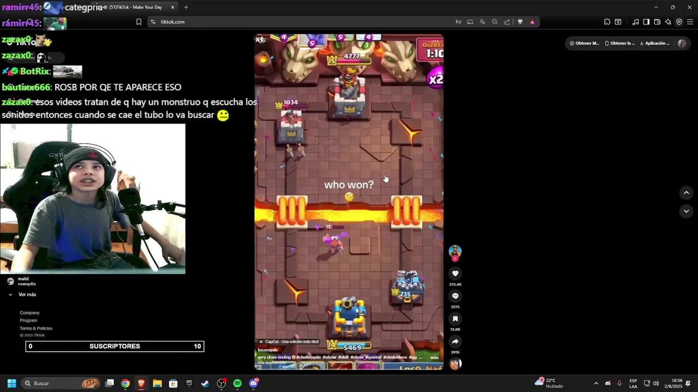The image size is (698, 392).
Task: Open the Leo AI sparkle icon
Action: [668, 22]
